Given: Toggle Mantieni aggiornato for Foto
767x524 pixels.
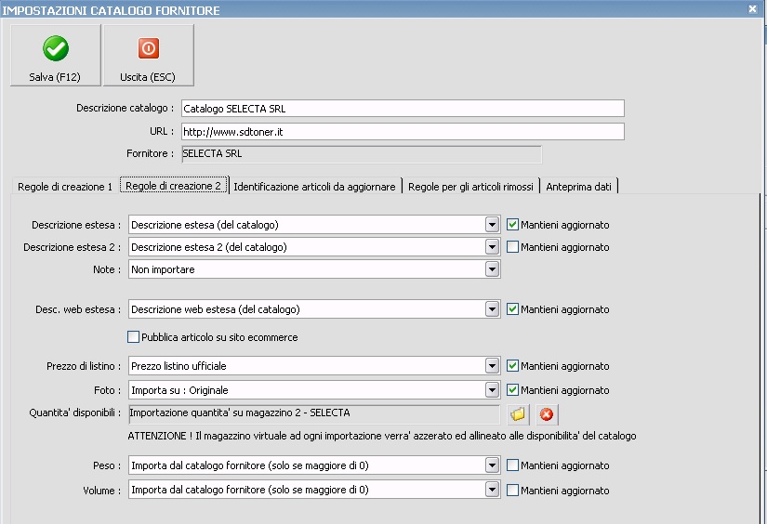Looking at the screenshot, I should coord(512,389).
